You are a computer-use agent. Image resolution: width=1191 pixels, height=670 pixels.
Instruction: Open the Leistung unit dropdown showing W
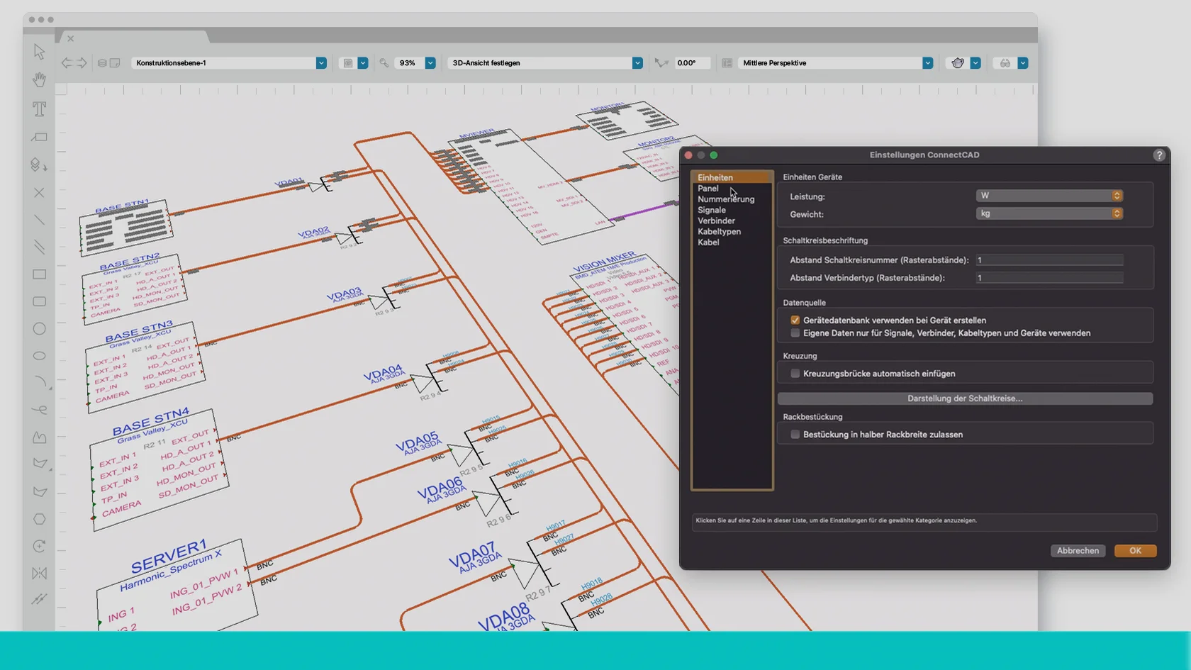pyautogui.click(x=1049, y=196)
